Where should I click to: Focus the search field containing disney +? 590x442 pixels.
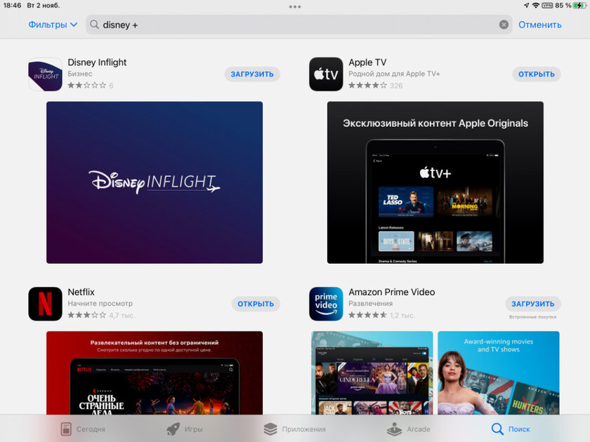299,25
